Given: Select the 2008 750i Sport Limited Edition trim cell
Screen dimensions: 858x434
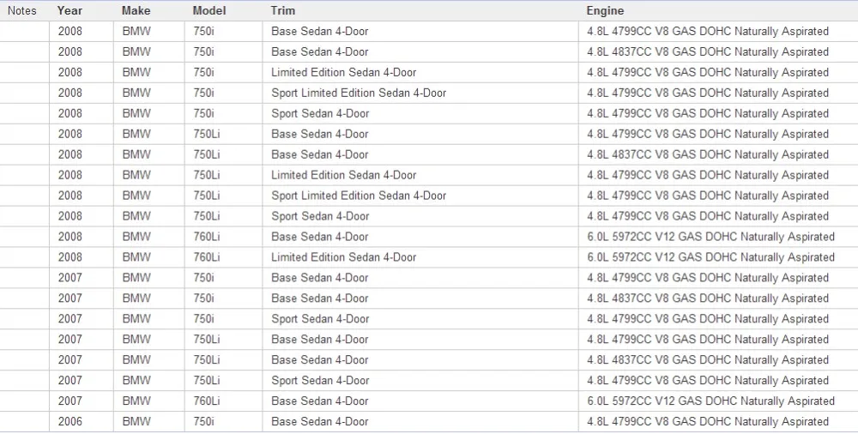Looking at the screenshot, I should (x=420, y=93).
